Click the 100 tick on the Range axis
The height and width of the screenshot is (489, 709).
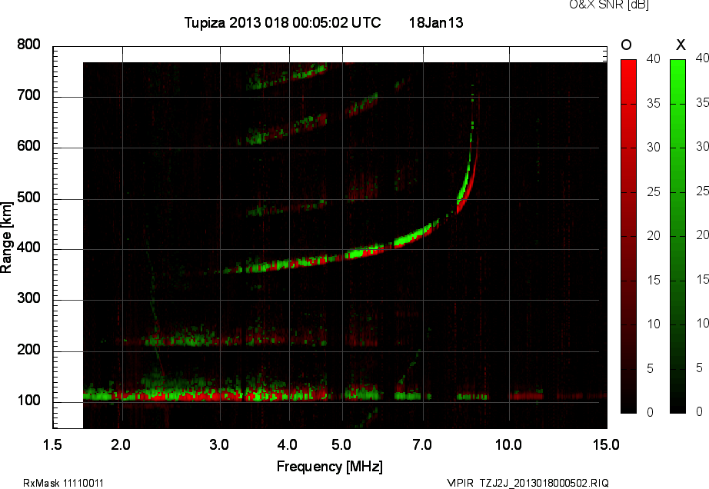coord(28,401)
